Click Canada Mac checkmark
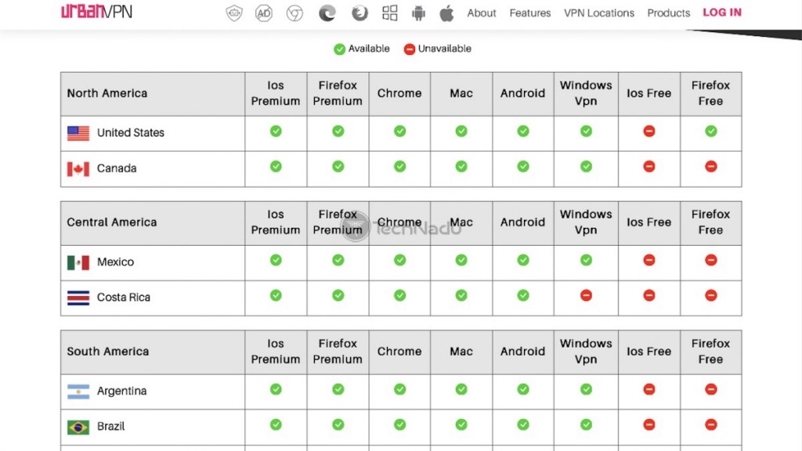Viewport: 802px width, 451px height. click(x=461, y=167)
